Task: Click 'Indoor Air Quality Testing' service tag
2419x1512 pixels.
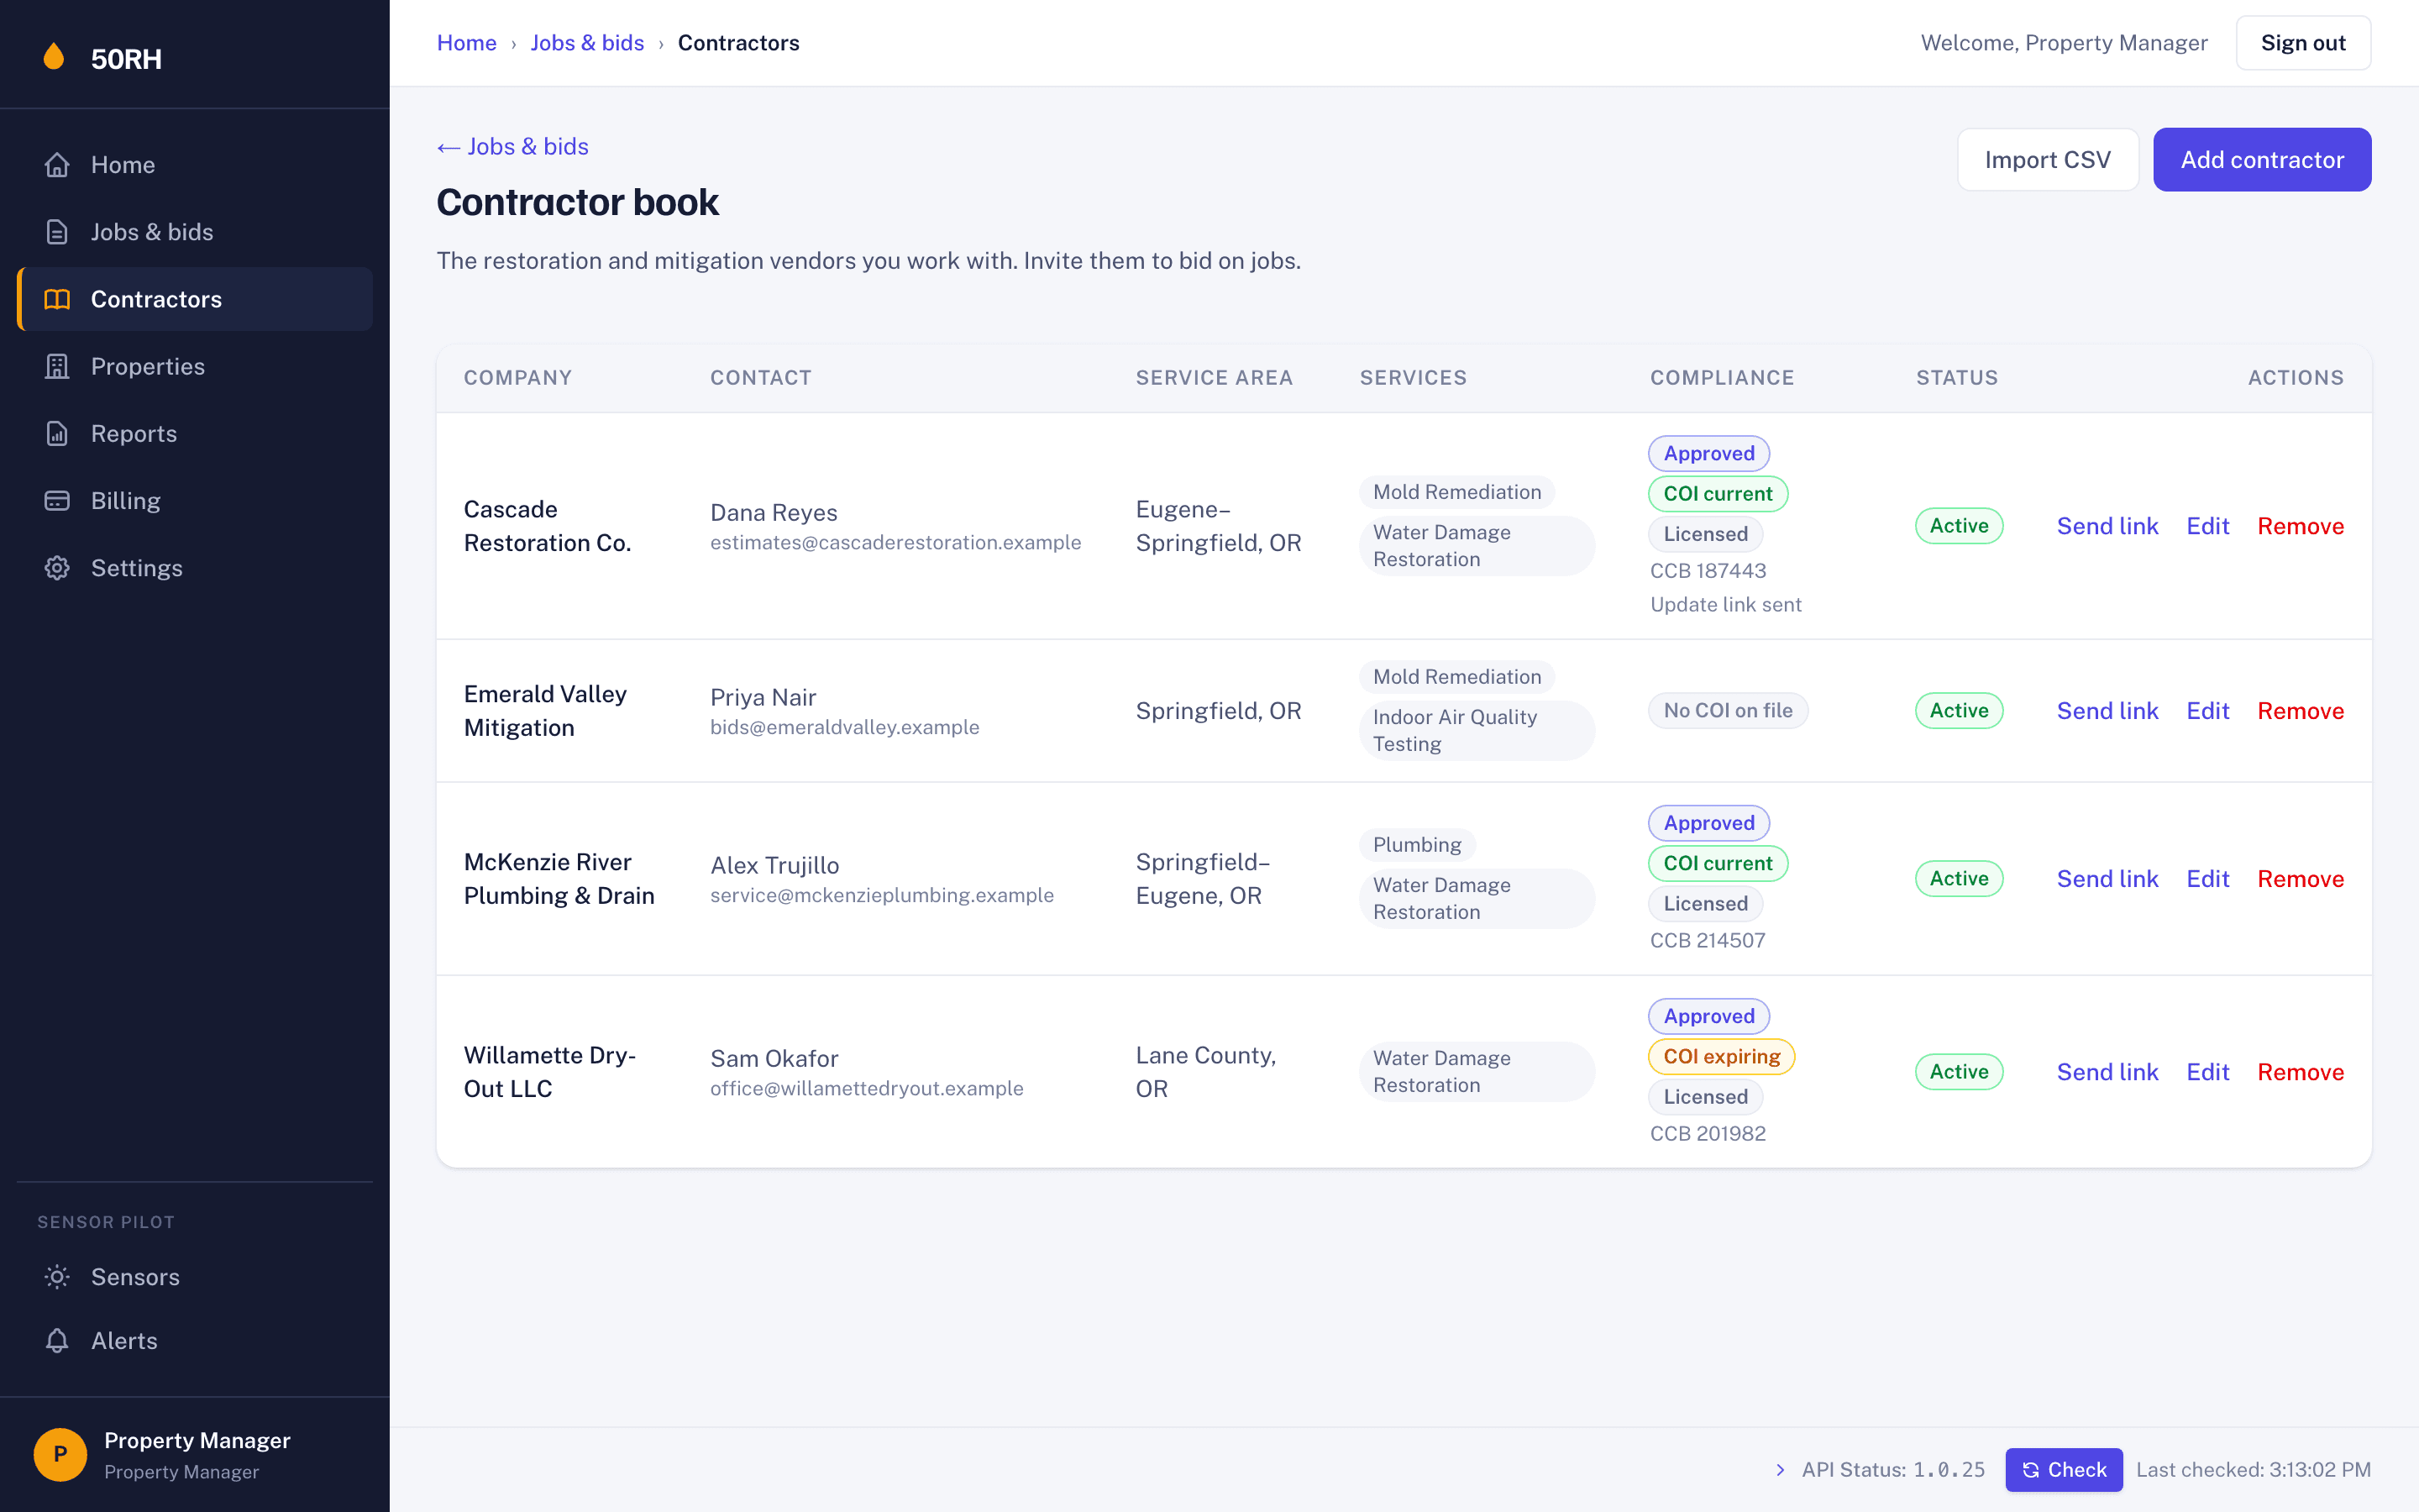Action: click(x=1477, y=731)
